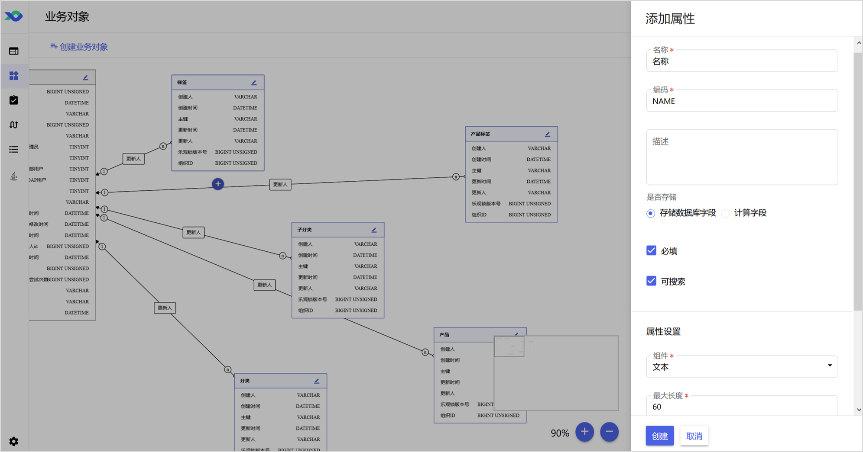Click the 创建 button
Image resolution: width=863 pixels, height=452 pixels.
tap(659, 436)
